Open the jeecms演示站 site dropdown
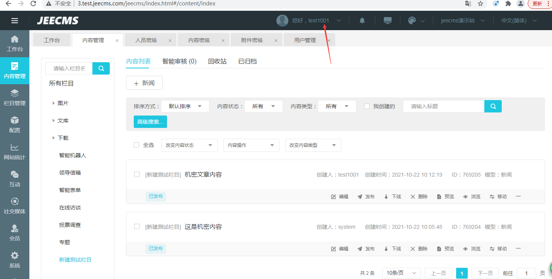The width and height of the screenshot is (552, 279). [463, 20]
